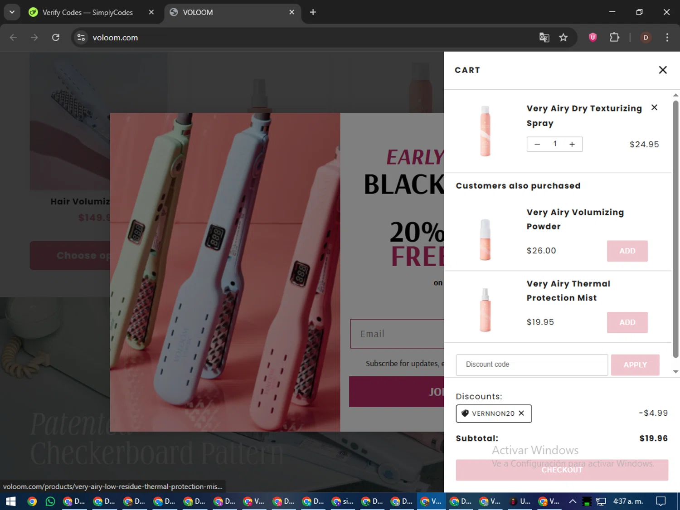
Task: Go forward in browser history
Action: (x=34, y=38)
